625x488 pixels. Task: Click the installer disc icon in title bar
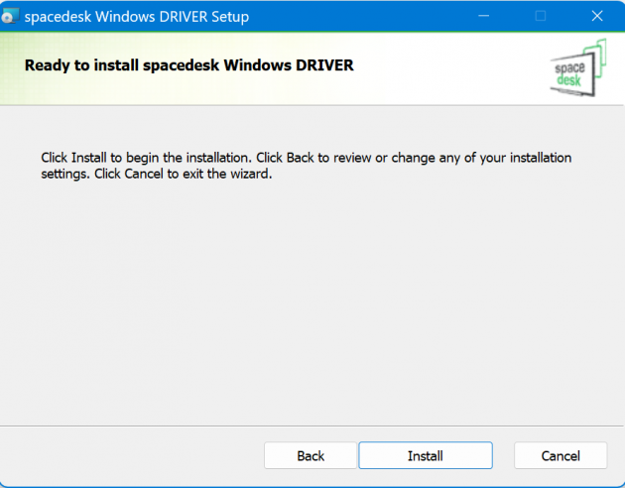(x=11, y=17)
